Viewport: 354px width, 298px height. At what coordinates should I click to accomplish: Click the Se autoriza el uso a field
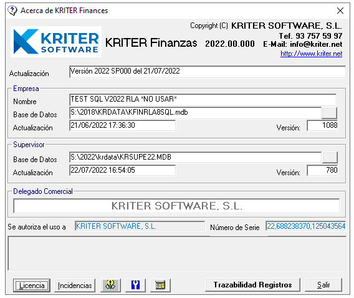(140, 226)
